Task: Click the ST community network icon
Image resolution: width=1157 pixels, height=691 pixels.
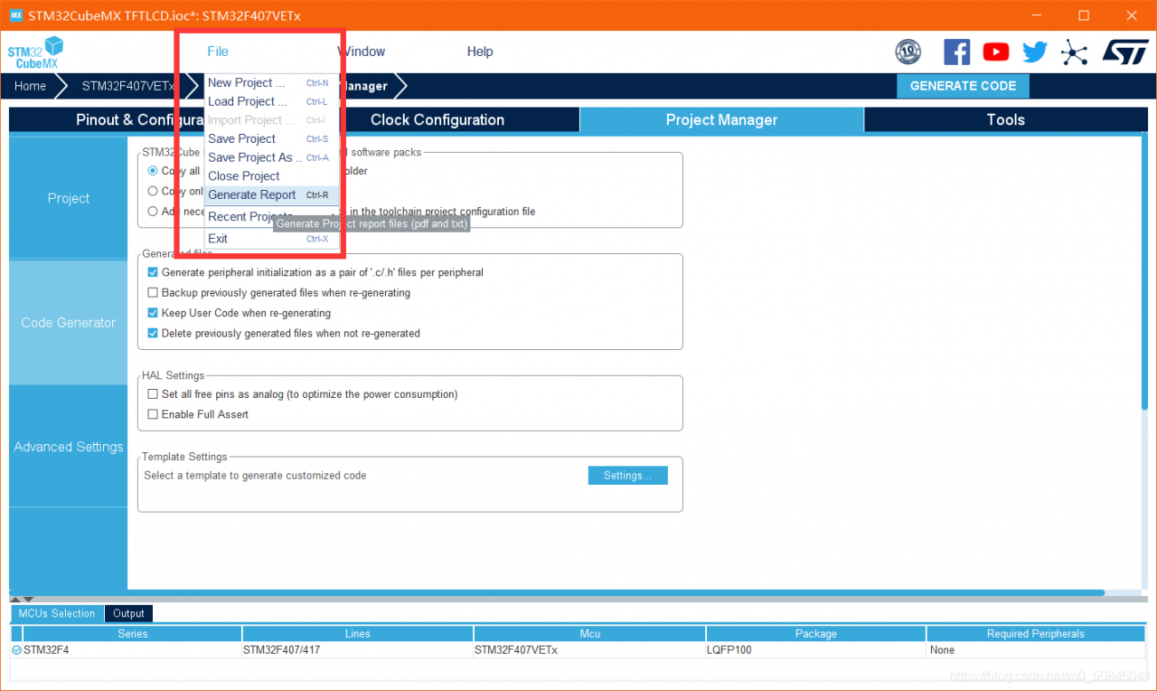Action: tap(1074, 52)
